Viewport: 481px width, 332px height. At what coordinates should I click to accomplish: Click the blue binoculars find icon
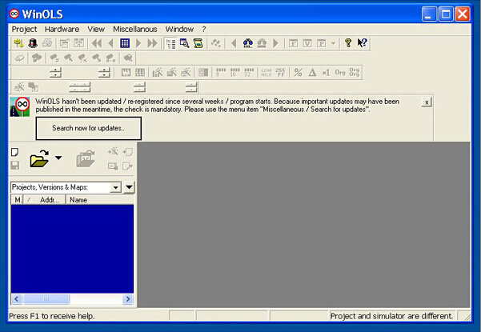[x=248, y=43]
